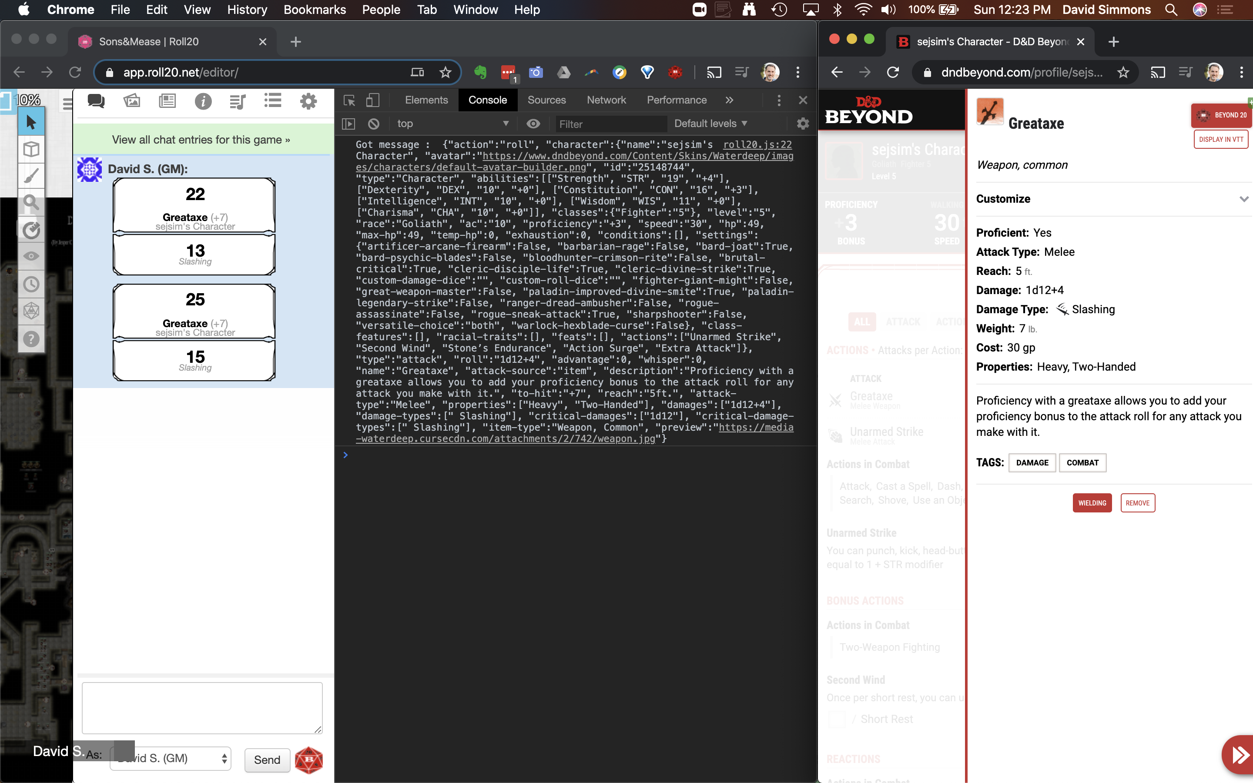
Task: Toggle the device toolbar in DevTools
Action: [373, 100]
